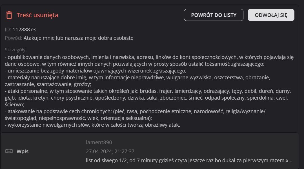Open the post preview starting "list od siwego"
The height and width of the screenshot is (169, 304).
pyautogui.click(x=189, y=161)
